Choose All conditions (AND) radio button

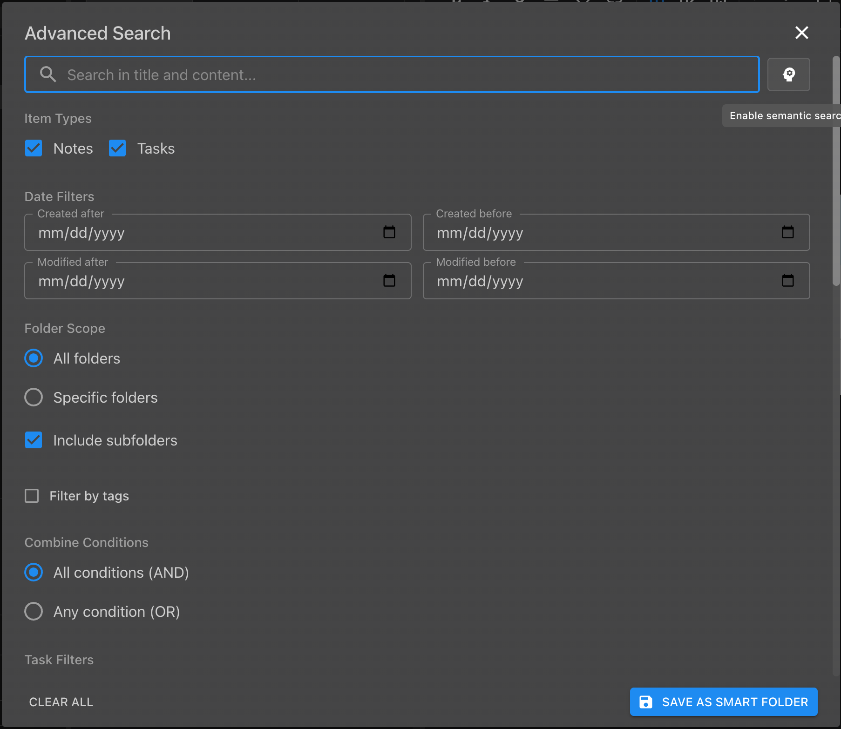point(34,573)
